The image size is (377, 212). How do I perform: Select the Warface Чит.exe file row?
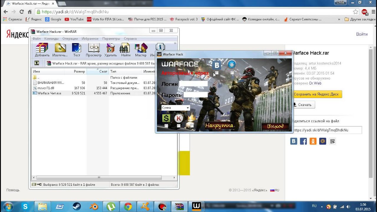click(x=93, y=93)
